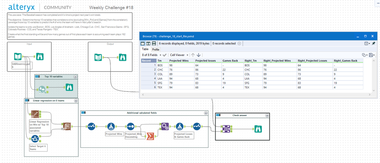Click the down arrow in Browse toolbar
380x163 pixels.
tap(199, 55)
